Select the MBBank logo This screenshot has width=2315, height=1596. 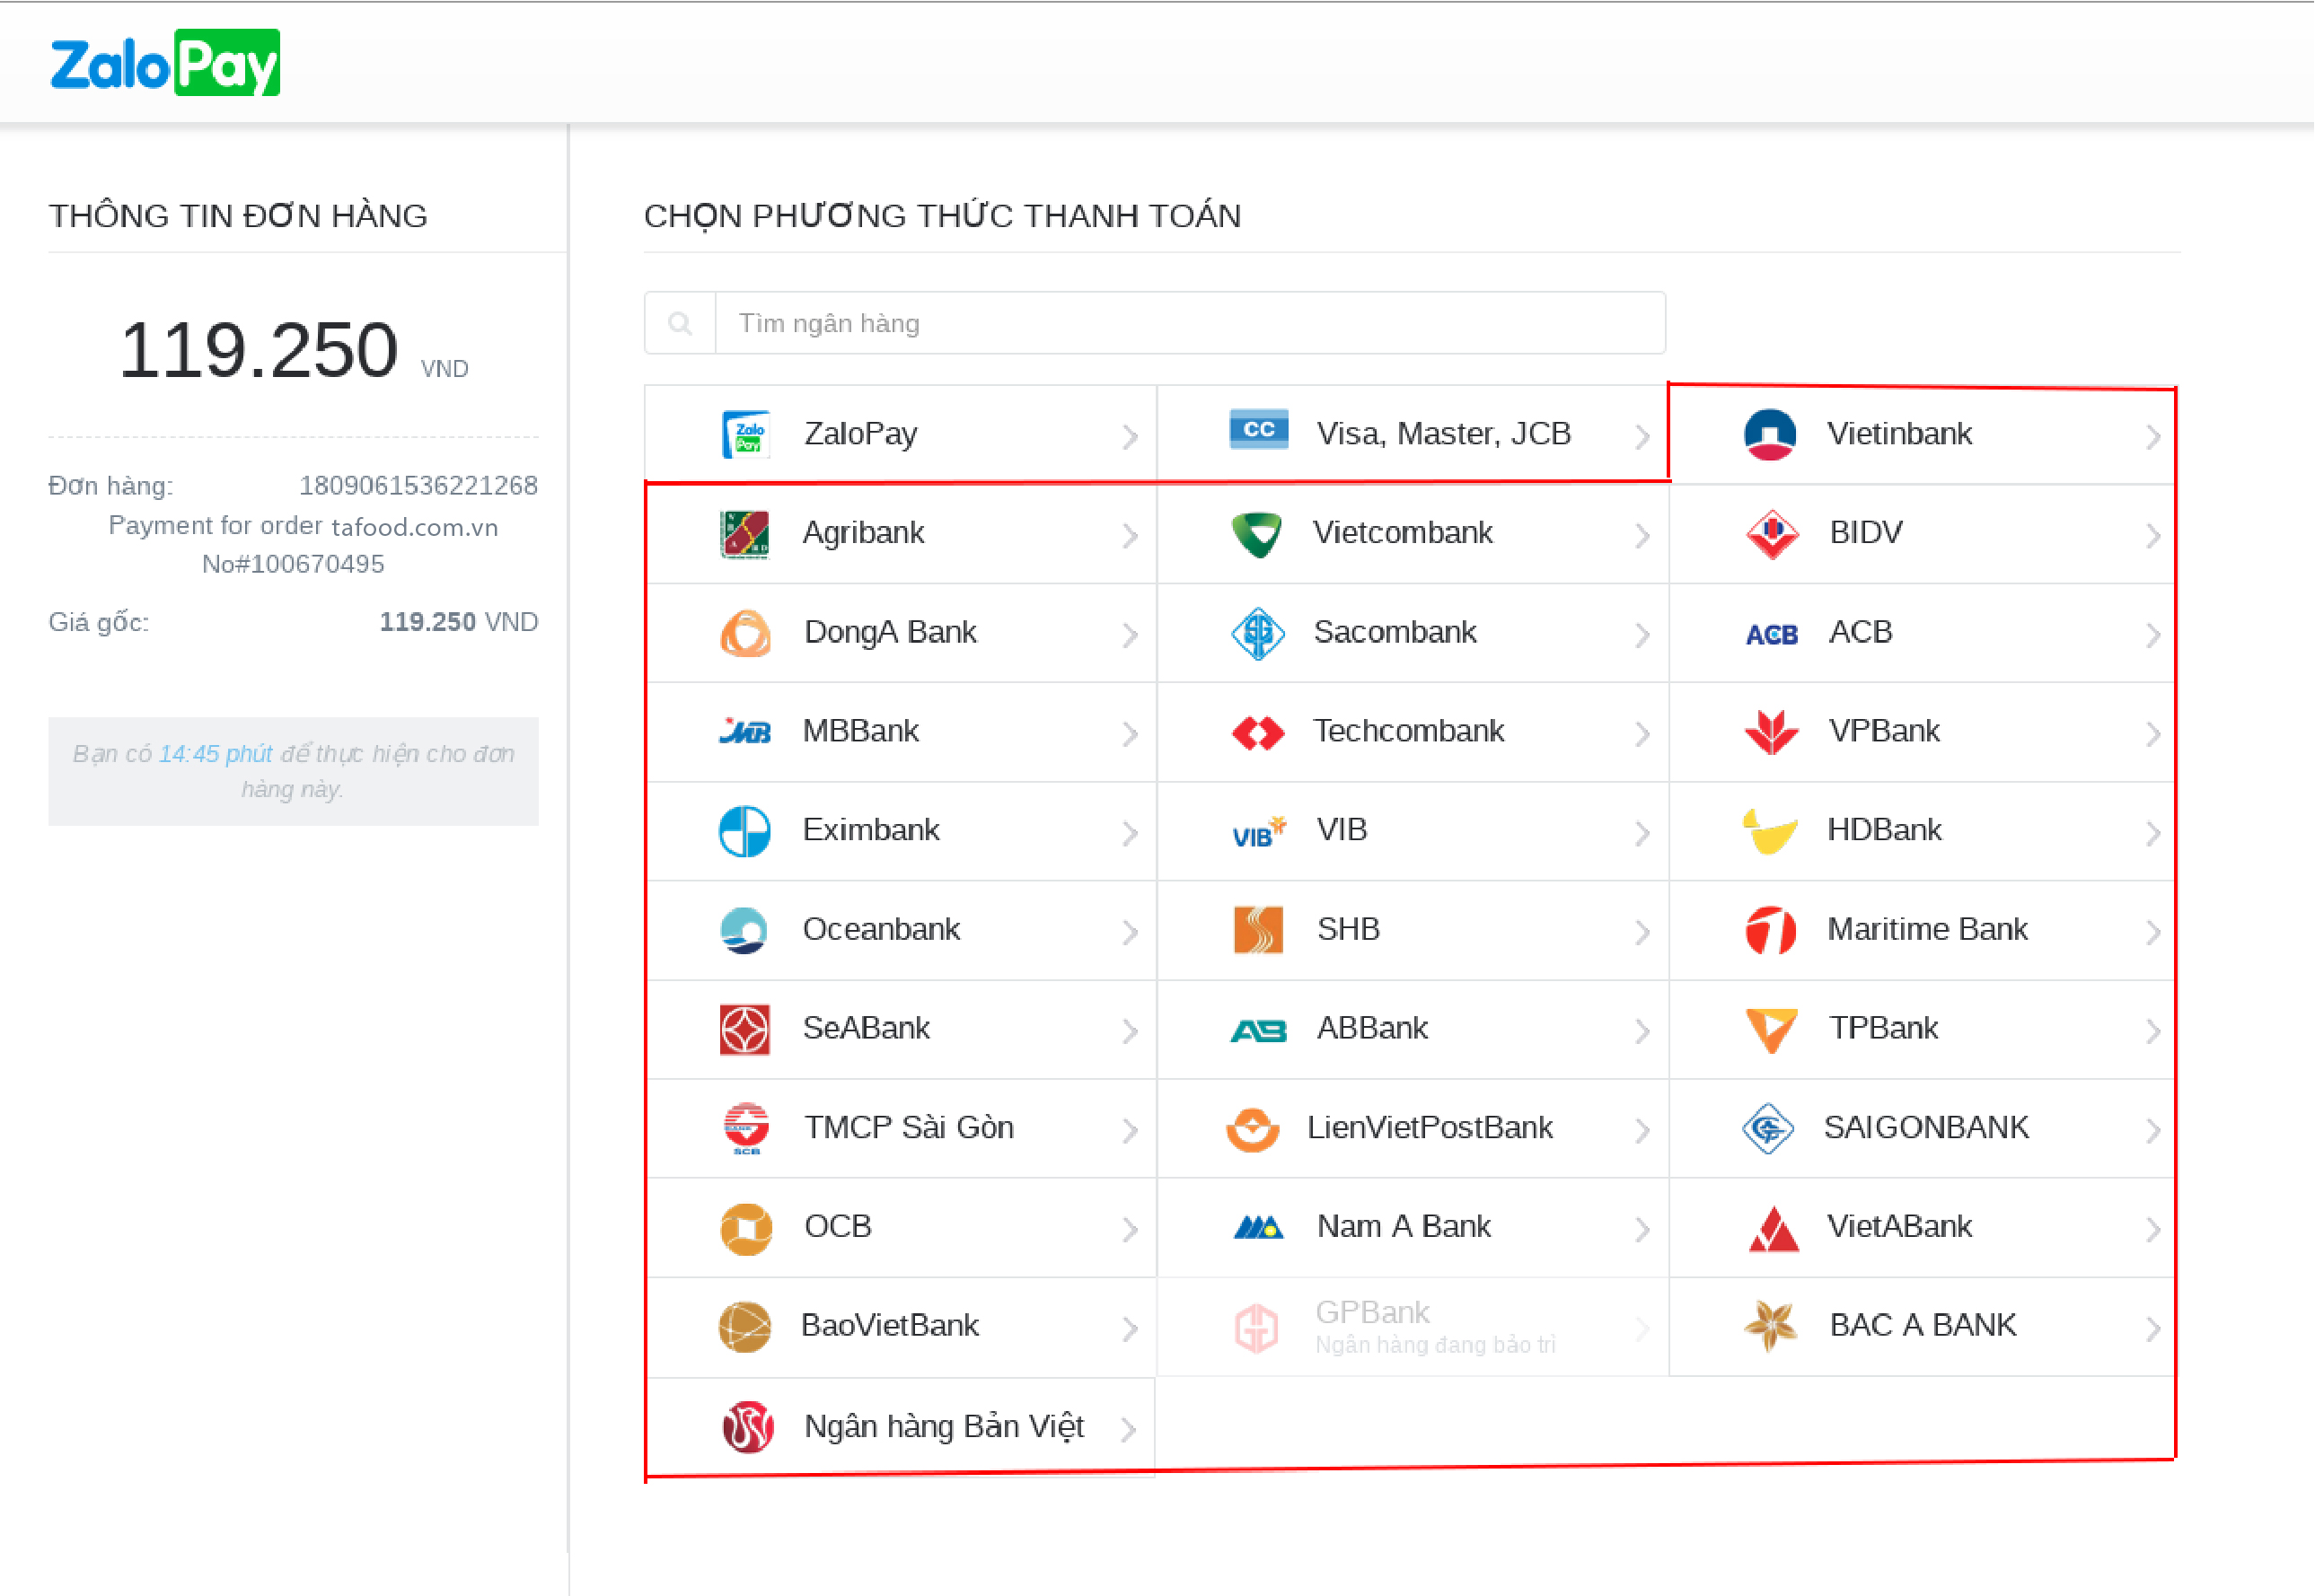pos(745,731)
